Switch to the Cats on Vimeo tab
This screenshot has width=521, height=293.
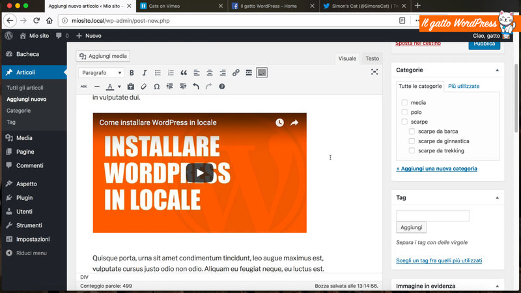182,6
